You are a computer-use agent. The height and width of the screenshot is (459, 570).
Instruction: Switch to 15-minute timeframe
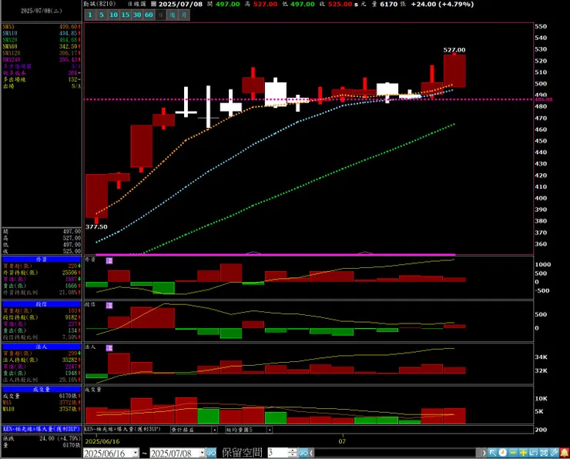click(126, 15)
